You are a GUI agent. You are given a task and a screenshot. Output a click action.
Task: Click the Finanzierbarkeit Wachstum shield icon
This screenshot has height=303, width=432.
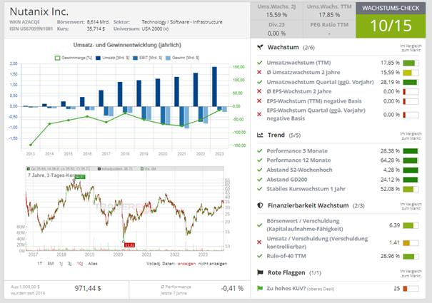click(260, 205)
